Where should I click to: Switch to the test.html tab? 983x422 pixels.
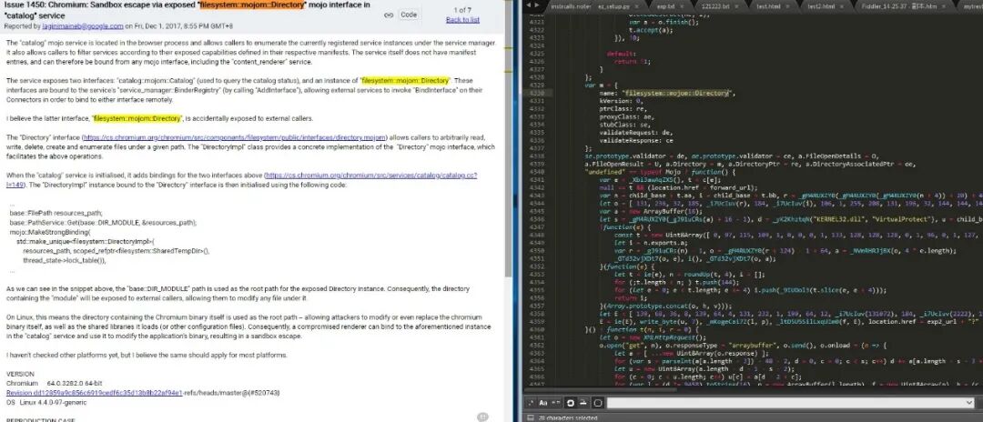[x=770, y=6]
